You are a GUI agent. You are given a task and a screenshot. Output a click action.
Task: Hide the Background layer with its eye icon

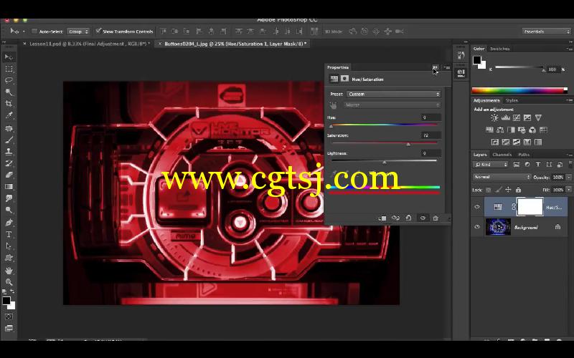point(477,227)
